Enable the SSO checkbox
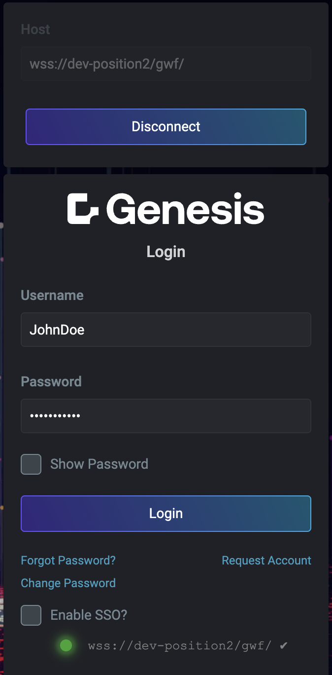 coord(31,615)
